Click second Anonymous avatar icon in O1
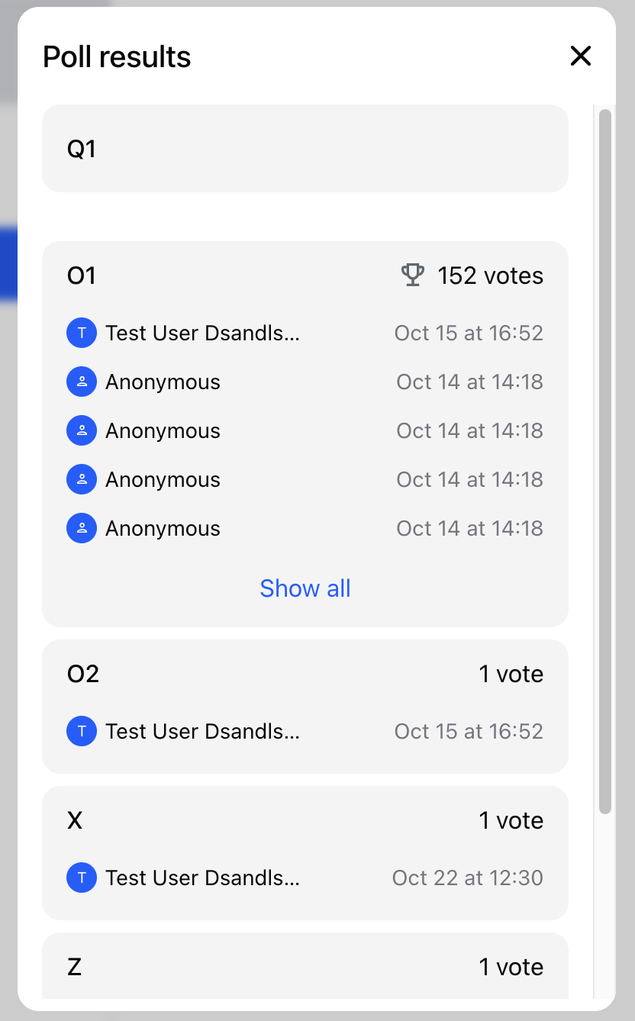Screen dimensions: 635x1021 click(82, 431)
